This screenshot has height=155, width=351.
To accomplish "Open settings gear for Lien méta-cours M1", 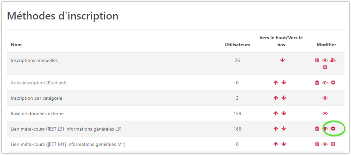I will pos(333,144).
